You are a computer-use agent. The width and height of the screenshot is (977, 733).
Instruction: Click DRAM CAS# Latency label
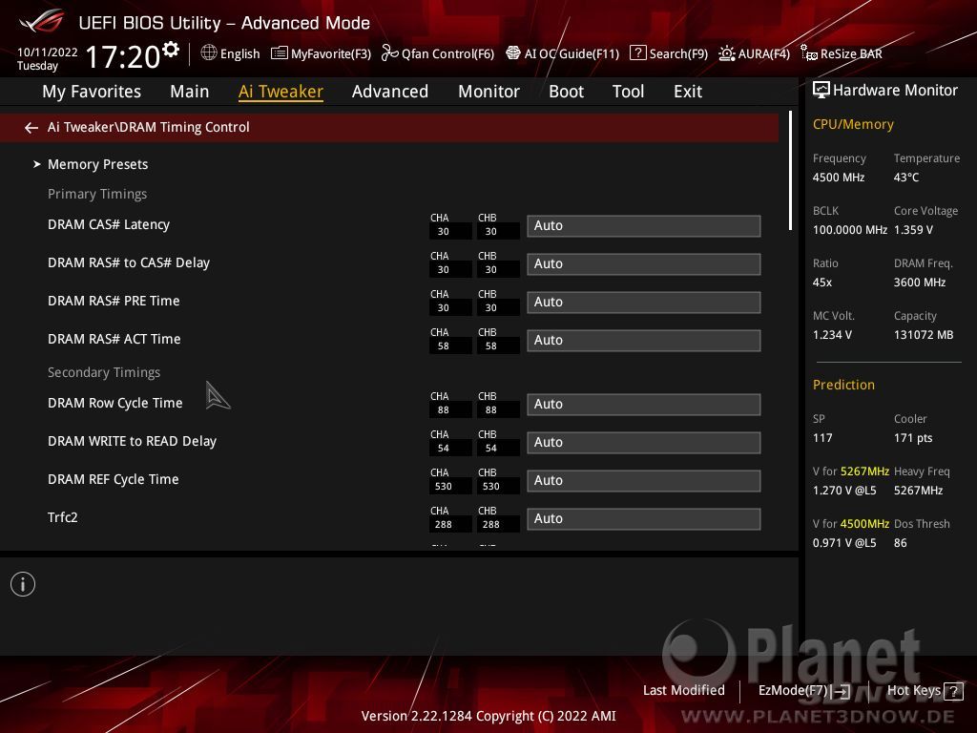pyautogui.click(x=109, y=224)
